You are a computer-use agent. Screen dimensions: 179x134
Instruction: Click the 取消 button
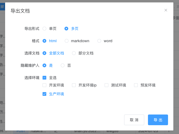click(x=134, y=120)
